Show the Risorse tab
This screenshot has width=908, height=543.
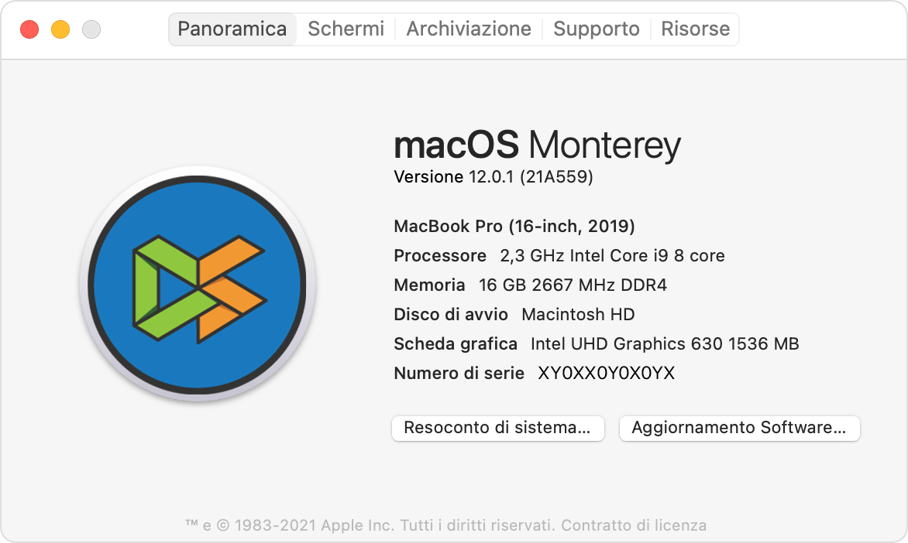coord(695,29)
